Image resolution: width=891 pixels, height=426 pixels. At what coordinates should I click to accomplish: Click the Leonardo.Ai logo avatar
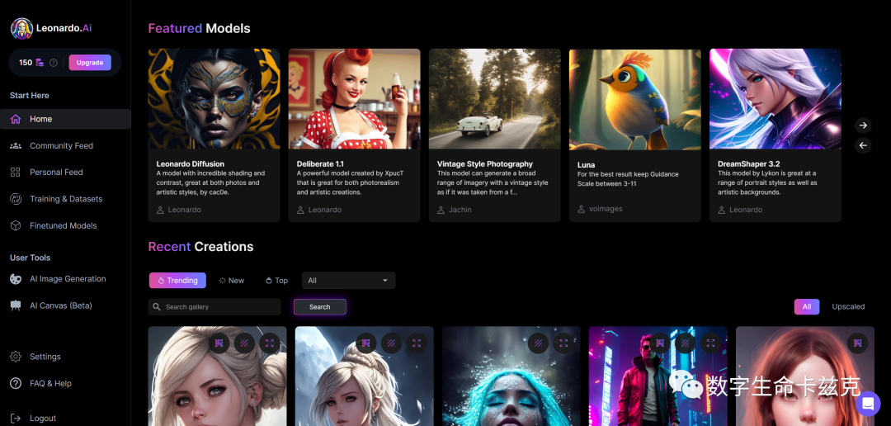point(21,28)
